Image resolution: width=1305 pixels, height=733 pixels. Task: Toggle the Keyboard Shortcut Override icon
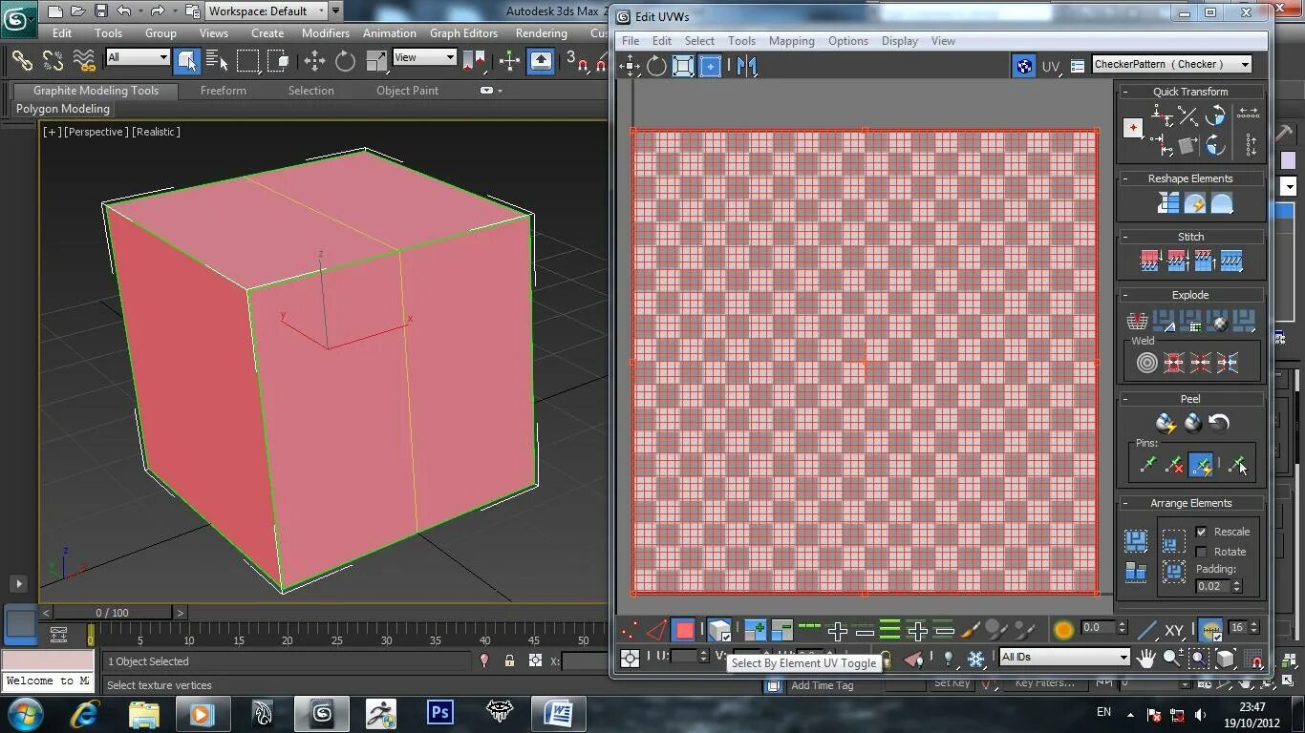tap(541, 61)
